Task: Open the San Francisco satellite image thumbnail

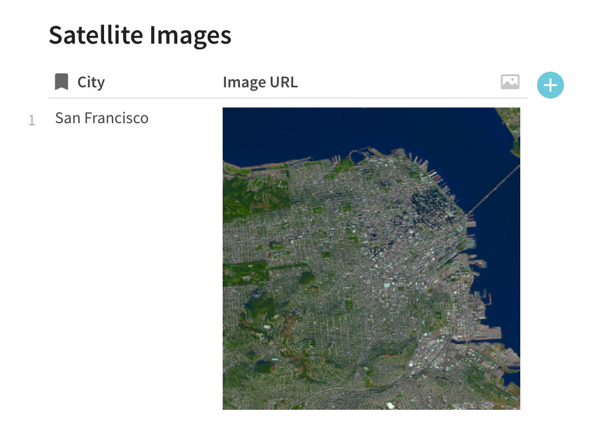Action: [371, 258]
